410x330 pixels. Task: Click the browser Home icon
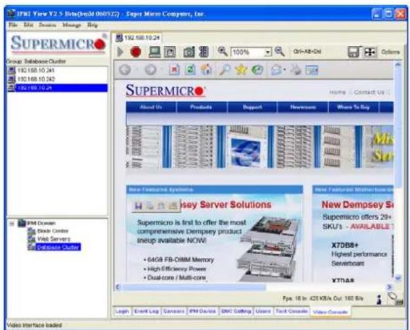206,70
